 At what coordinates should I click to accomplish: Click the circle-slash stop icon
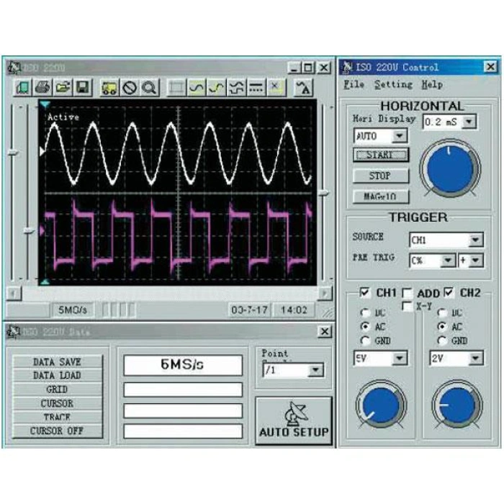coord(130,88)
